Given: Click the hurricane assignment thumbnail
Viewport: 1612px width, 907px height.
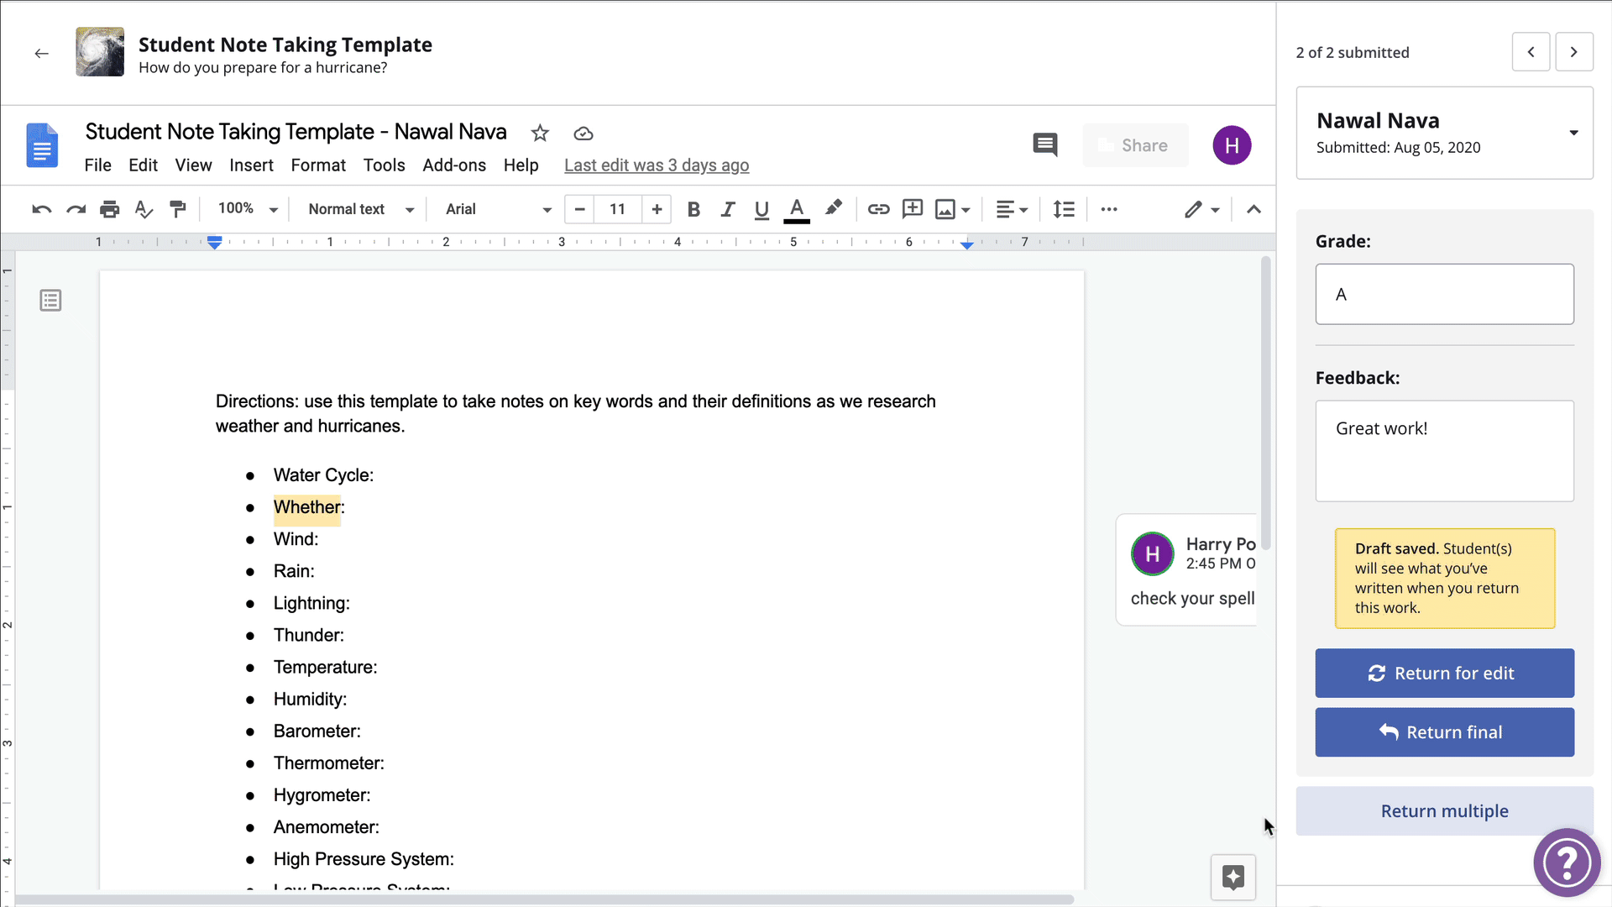Looking at the screenshot, I should coord(100,52).
